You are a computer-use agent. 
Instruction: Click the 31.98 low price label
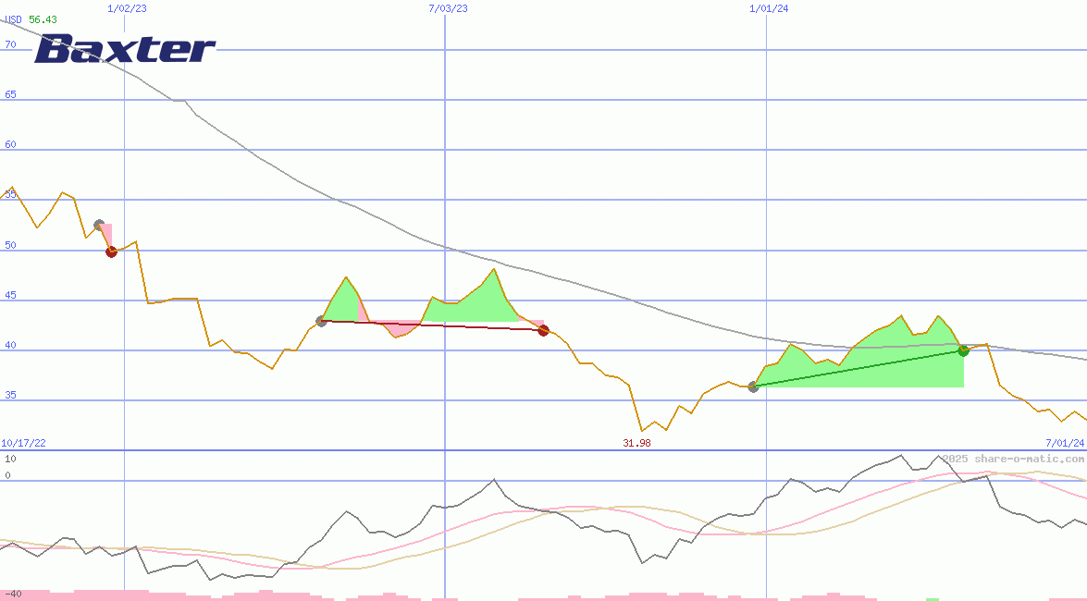point(636,443)
